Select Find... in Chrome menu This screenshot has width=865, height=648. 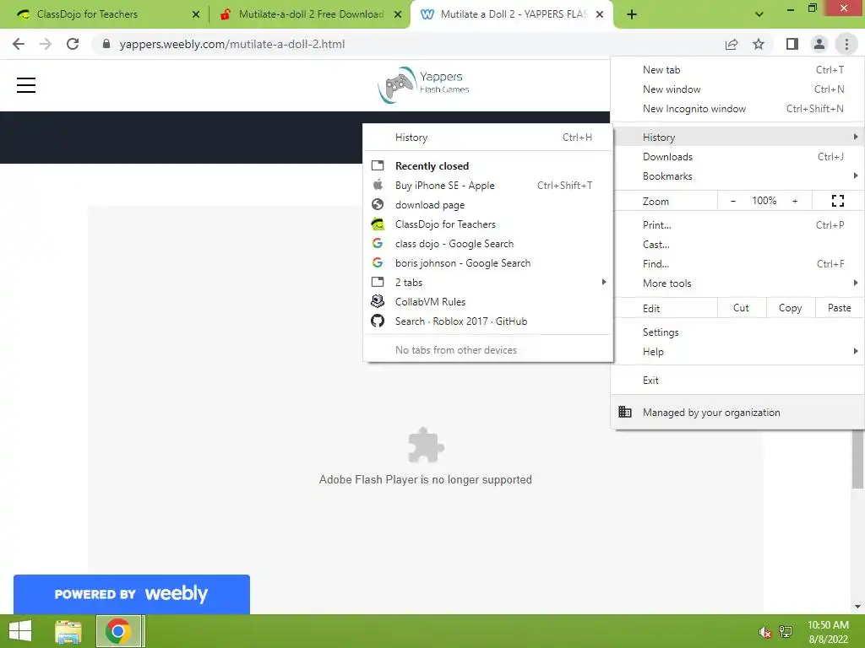pyautogui.click(x=737, y=263)
